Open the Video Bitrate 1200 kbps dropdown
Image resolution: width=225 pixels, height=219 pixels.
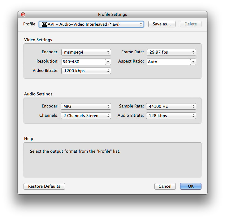(86, 71)
